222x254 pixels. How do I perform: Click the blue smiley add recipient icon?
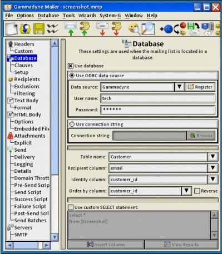pyautogui.click(x=166, y=29)
